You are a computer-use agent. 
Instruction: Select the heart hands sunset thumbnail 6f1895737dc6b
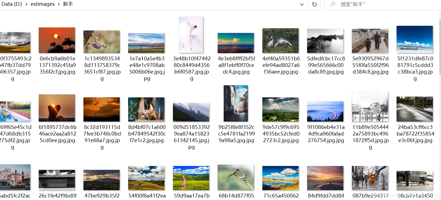coord(57,108)
